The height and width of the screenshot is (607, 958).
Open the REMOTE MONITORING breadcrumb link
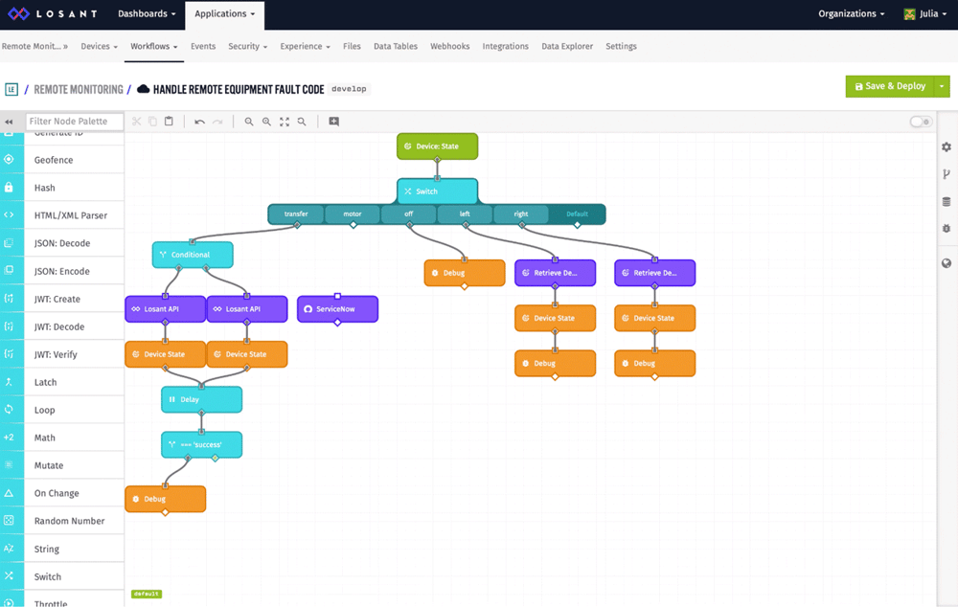coord(80,86)
